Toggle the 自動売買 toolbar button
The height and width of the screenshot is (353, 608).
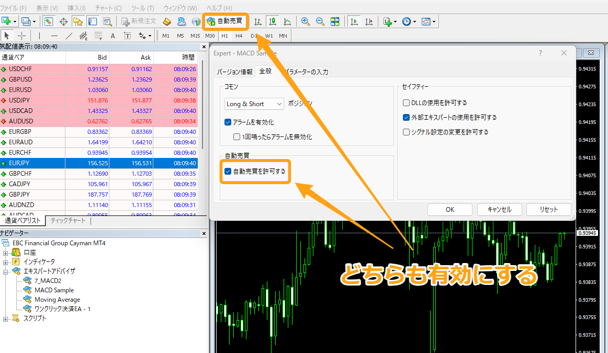(x=225, y=21)
